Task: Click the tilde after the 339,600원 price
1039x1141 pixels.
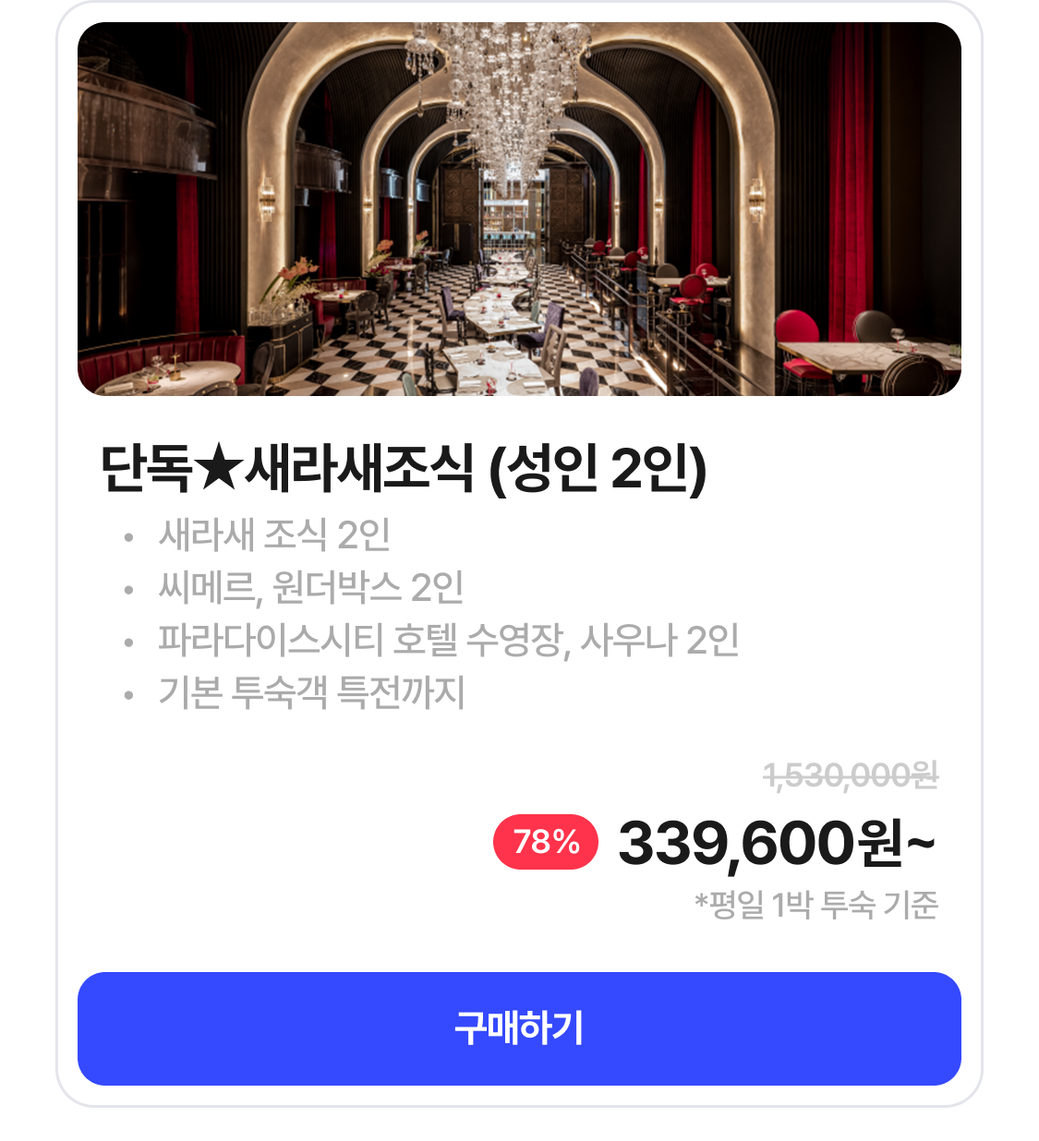Action: pyautogui.click(x=921, y=842)
